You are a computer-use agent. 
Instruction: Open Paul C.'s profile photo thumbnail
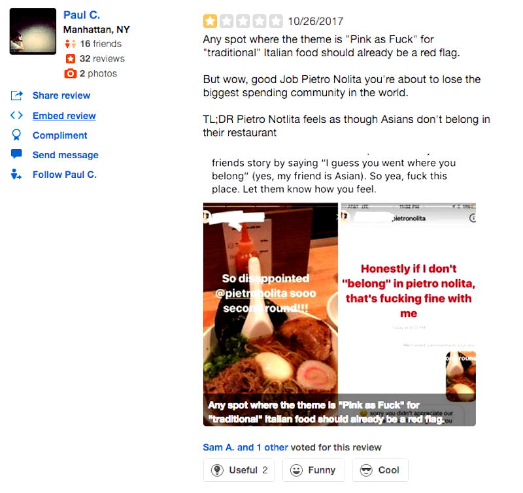point(33,31)
